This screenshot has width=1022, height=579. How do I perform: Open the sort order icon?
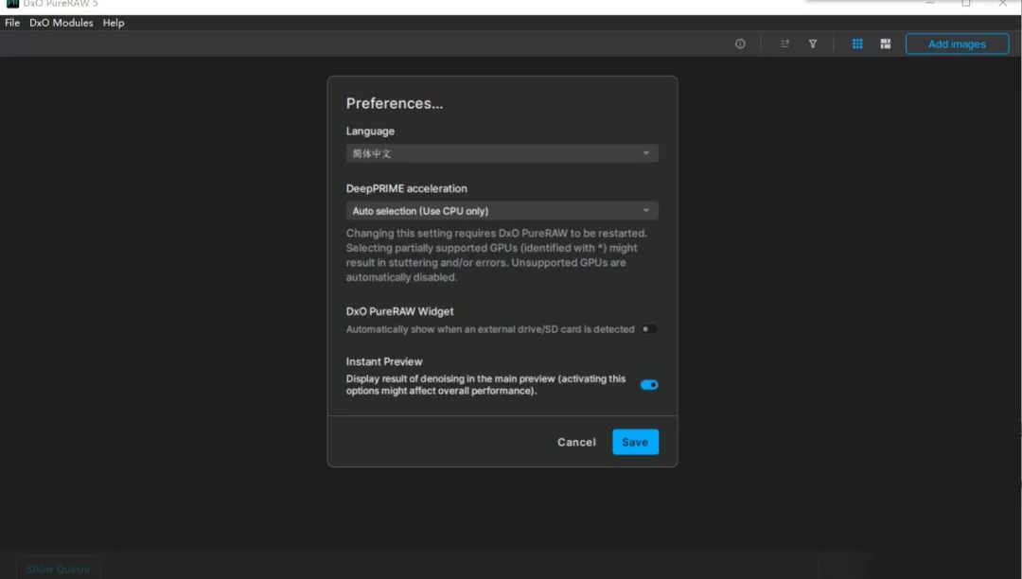point(784,44)
